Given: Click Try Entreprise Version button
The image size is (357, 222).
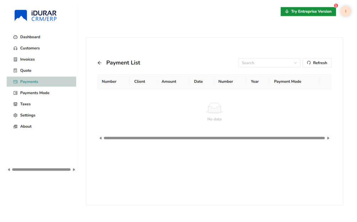Looking at the screenshot, I should (x=308, y=11).
